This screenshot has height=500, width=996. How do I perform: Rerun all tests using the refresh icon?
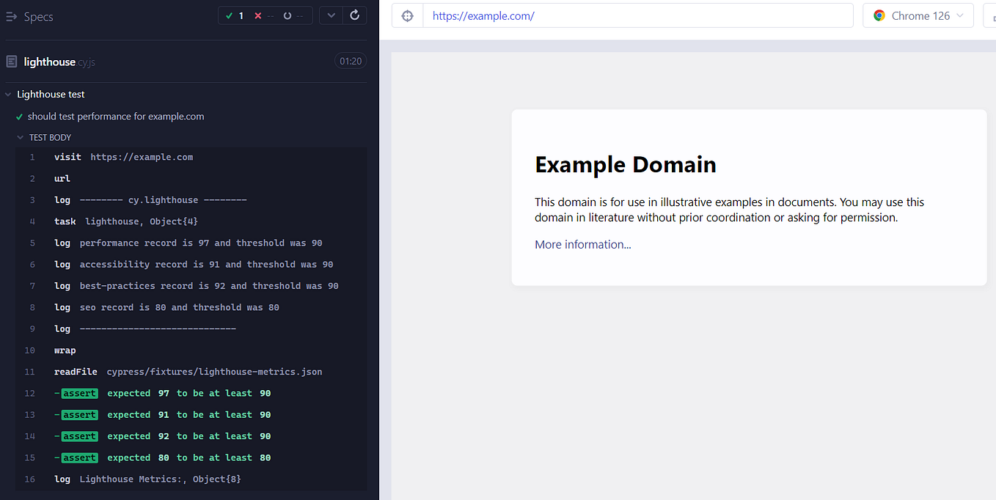354,15
